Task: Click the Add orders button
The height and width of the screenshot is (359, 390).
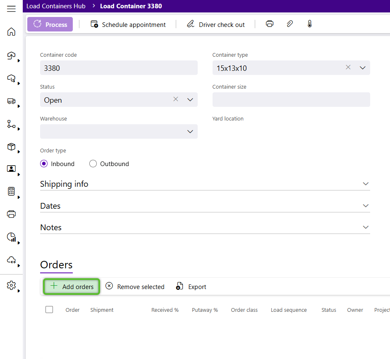Action: point(72,287)
